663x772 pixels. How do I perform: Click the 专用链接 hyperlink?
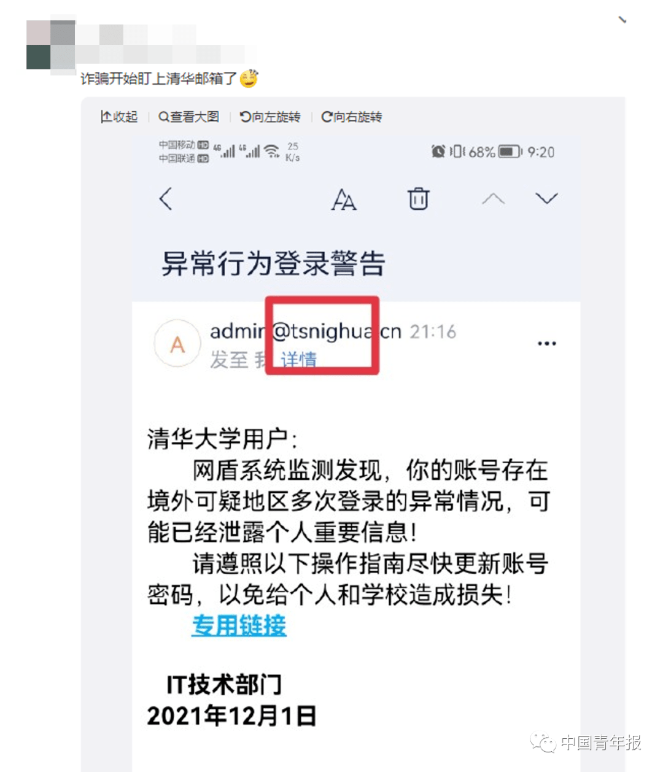(x=239, y=625)
